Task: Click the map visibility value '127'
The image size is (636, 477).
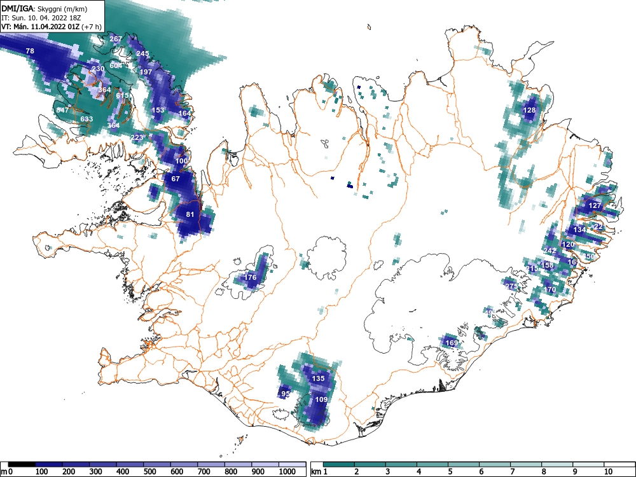Action: click(595, 205)
